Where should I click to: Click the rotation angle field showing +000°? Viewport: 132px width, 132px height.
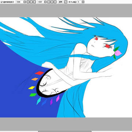(40, 2)
